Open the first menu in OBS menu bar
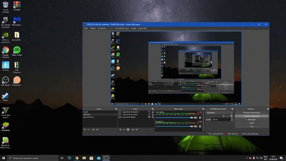The width and height of the screenshot is (286, 161). tap(85, 28)
